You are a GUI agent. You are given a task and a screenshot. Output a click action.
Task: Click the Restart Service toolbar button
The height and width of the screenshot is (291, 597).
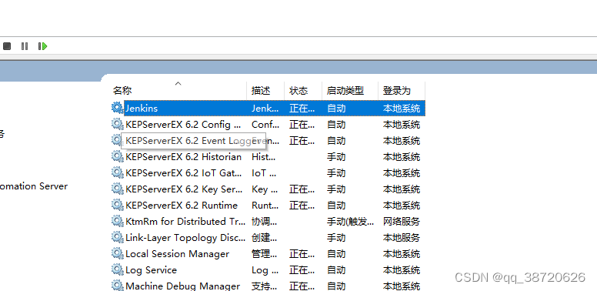click(42, 46)
